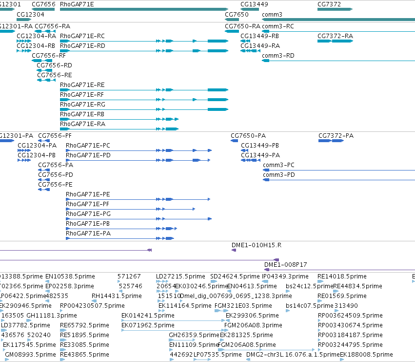Select the CG12304 gene feature
The height and width of the screenshot is (362, 415).
(24, 20)
